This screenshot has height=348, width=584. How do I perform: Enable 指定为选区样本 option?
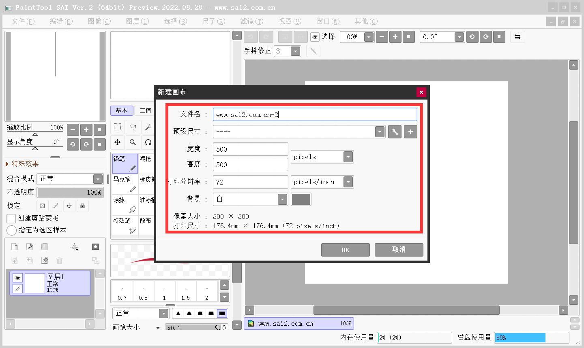(11, 230)
